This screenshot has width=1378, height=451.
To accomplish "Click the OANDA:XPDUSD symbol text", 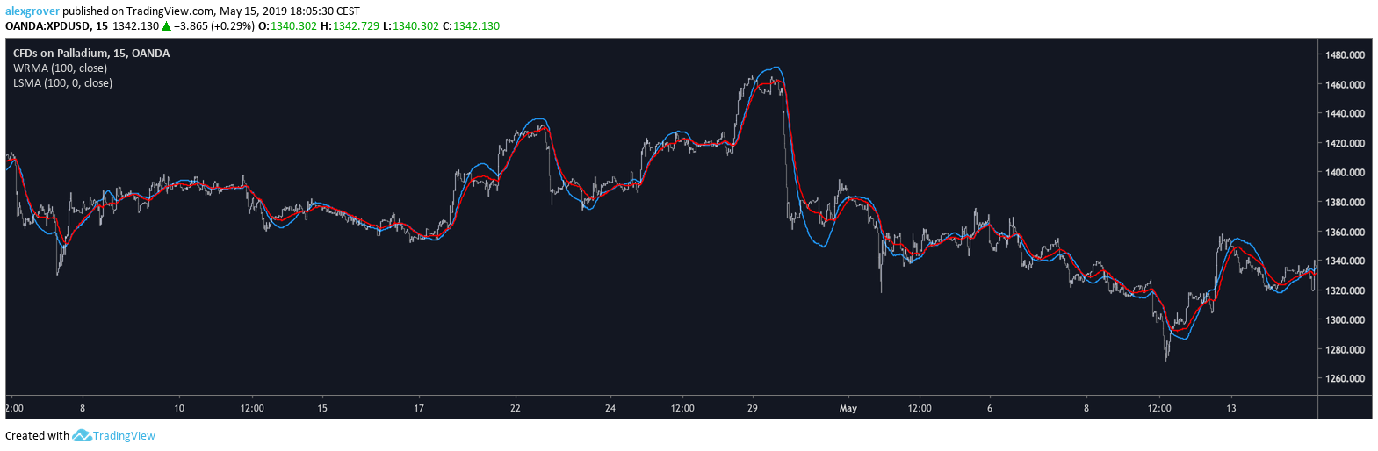I will click(47, 26).
